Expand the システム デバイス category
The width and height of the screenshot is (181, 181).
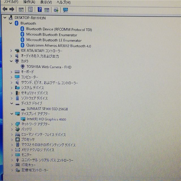[x=11, y=88]
